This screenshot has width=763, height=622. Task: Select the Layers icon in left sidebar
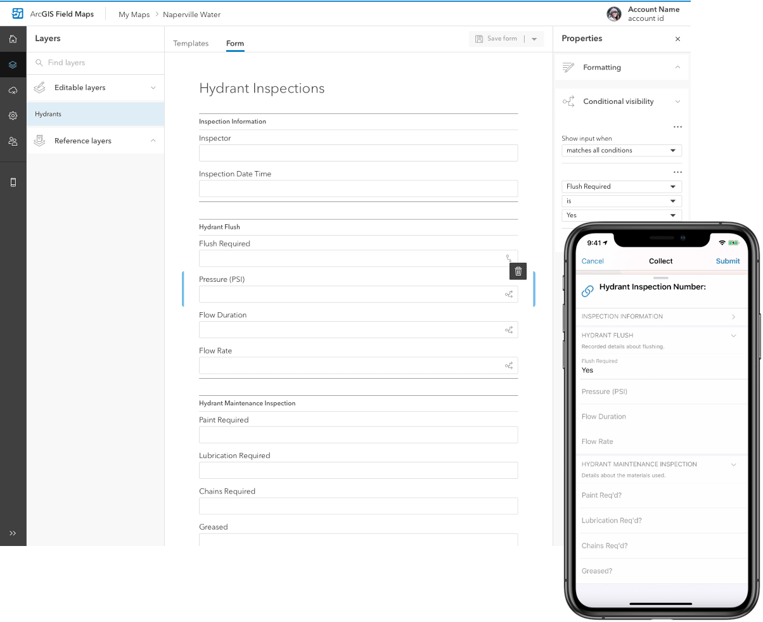(13, 65)
